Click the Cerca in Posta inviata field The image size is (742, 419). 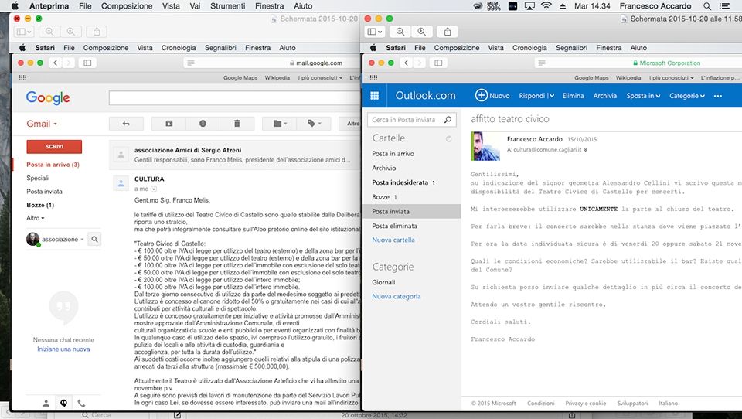(408, 120)
